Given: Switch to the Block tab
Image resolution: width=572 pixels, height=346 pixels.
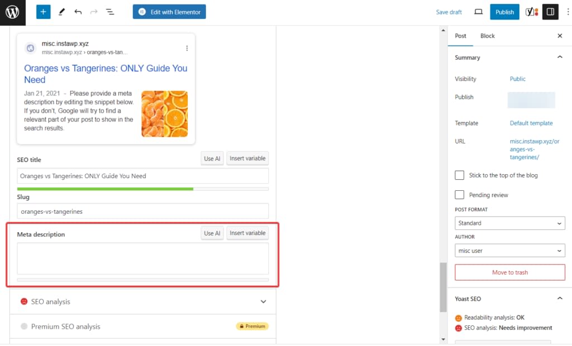Looking at the screenshot, I should tap(487, 35).
